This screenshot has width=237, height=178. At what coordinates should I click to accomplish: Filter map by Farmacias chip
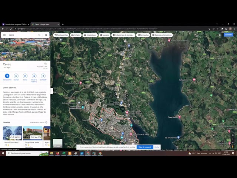point(143,35)
